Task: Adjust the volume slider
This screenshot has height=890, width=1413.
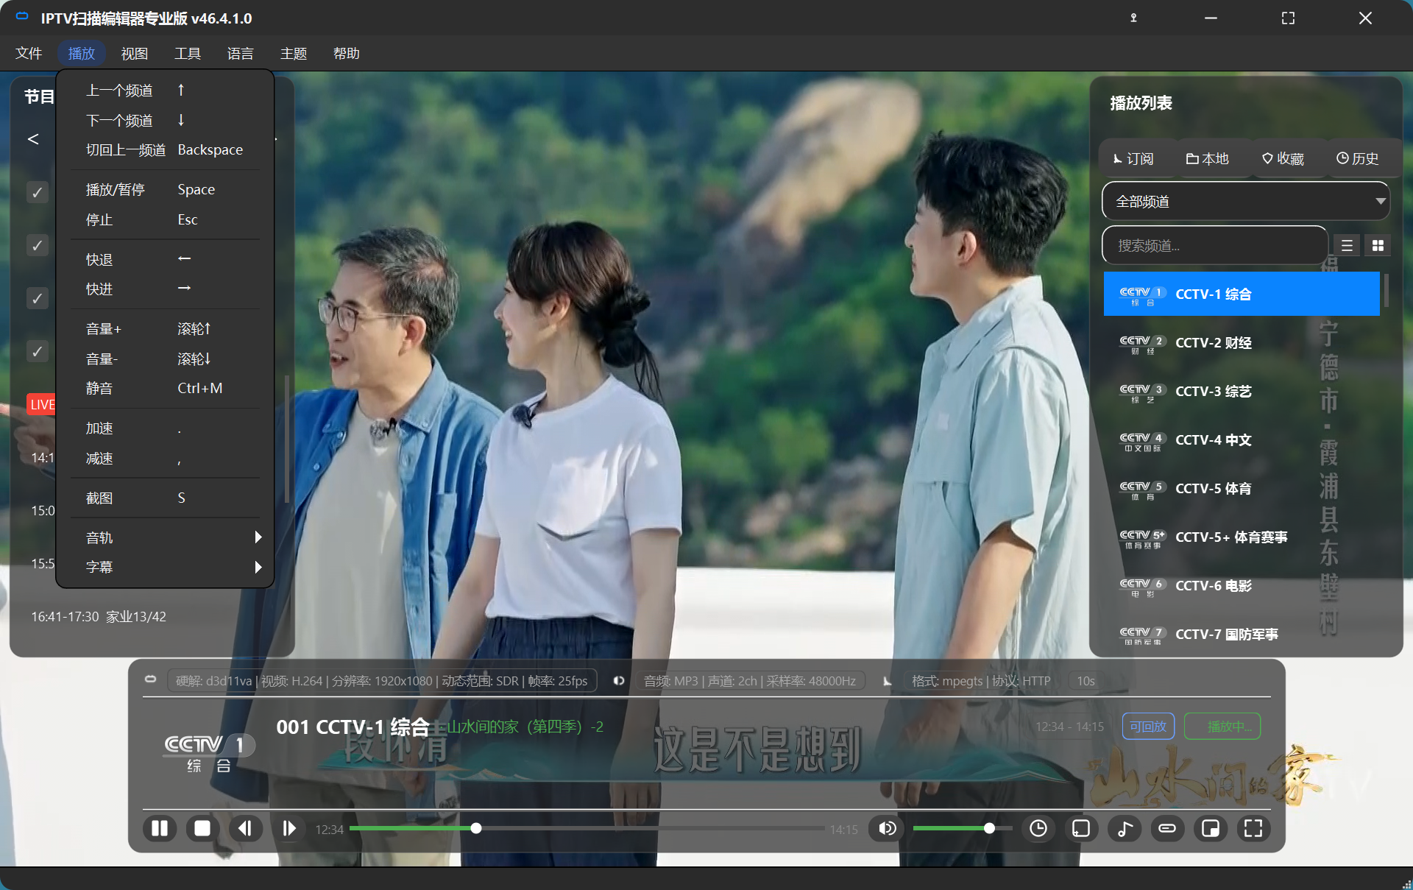Action: [x=963, y=829]
